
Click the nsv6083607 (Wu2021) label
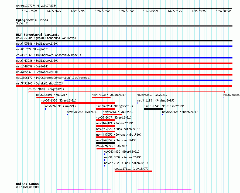click(152, 95)
